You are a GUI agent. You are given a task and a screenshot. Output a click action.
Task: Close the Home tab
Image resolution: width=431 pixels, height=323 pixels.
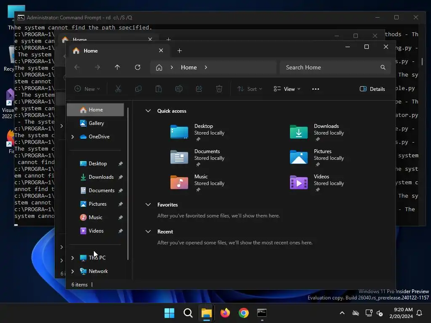pos(161,50)
